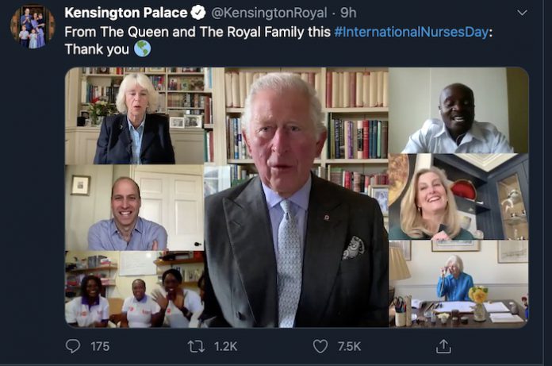Screen dimensions: 552x366
Task: Open the share tweet icon
Action: tap(443, 346)
